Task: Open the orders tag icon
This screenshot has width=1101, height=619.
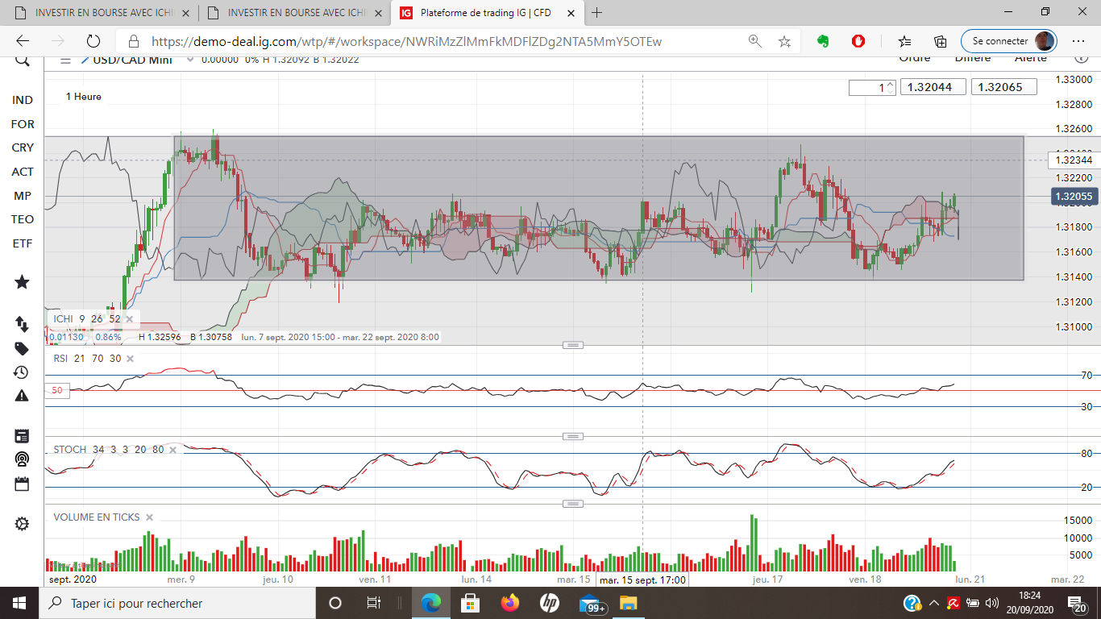Action: [22, 348]
